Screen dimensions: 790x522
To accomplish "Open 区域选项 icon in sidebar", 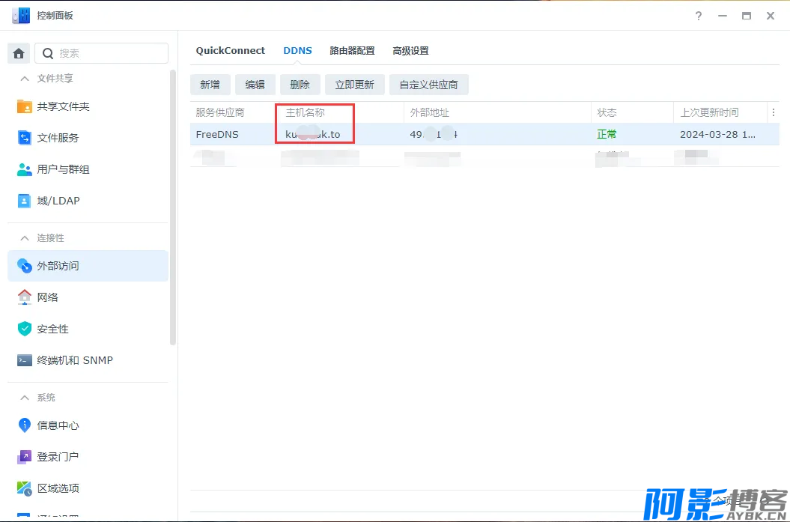I will [24, 488].
